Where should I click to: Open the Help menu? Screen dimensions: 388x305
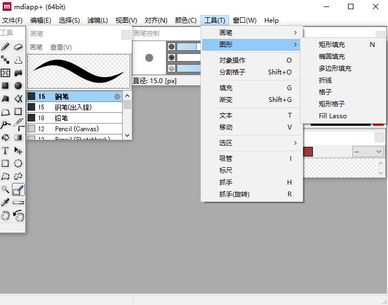(271, 21)
